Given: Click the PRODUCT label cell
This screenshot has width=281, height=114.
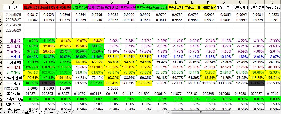Looking at the screenshot, I should 13,88.
